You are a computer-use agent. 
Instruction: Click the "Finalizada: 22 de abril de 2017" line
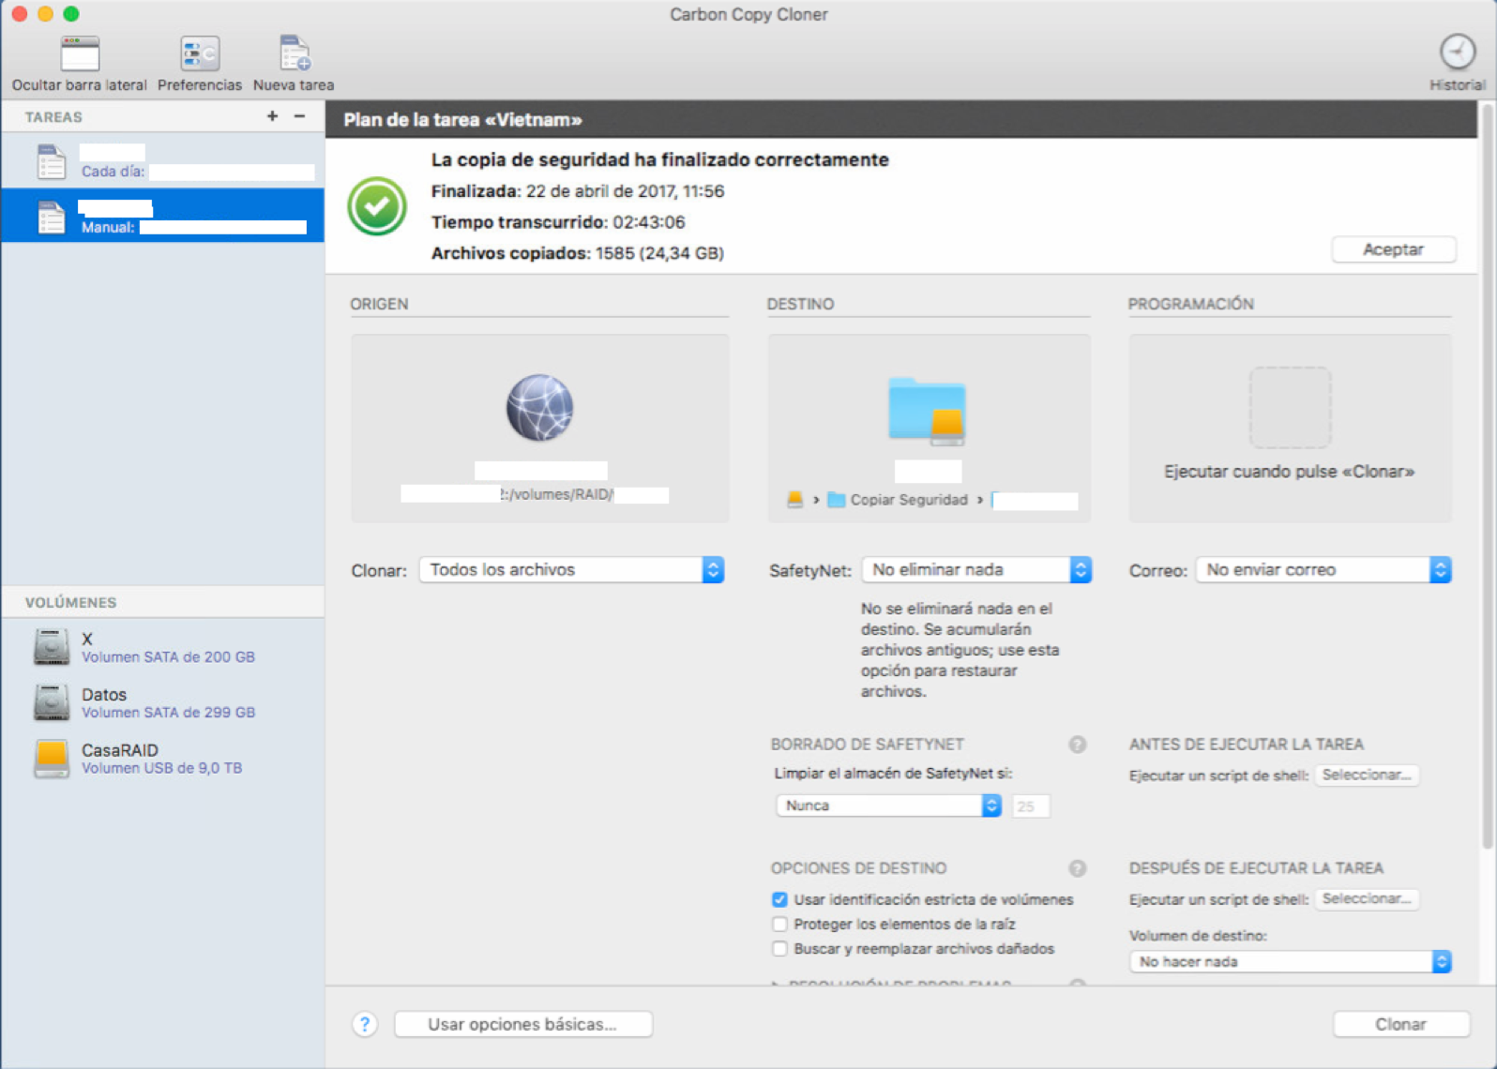(578, 191)
